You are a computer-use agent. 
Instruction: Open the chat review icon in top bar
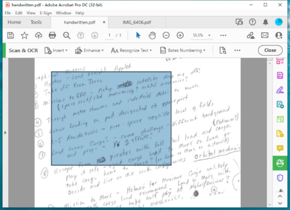tap(239, 22)
